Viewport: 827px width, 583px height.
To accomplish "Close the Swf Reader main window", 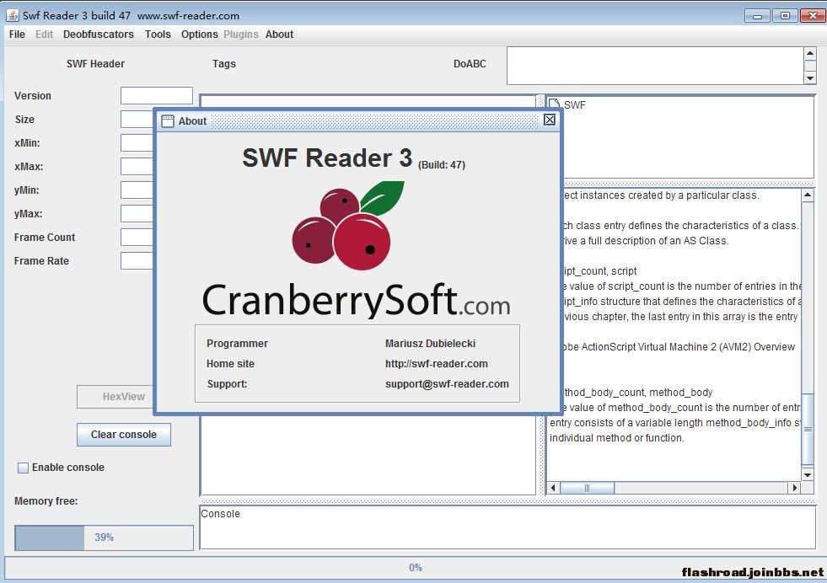I will pyautogui.click(x=813, y=16).
